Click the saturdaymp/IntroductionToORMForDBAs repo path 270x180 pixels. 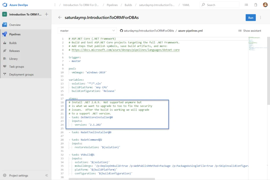click(x=149, y=31)
